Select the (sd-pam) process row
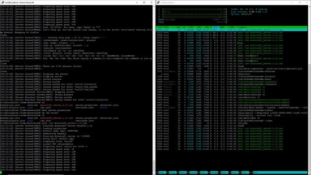Viewport: 311px width, 175px height. (232, 123)
